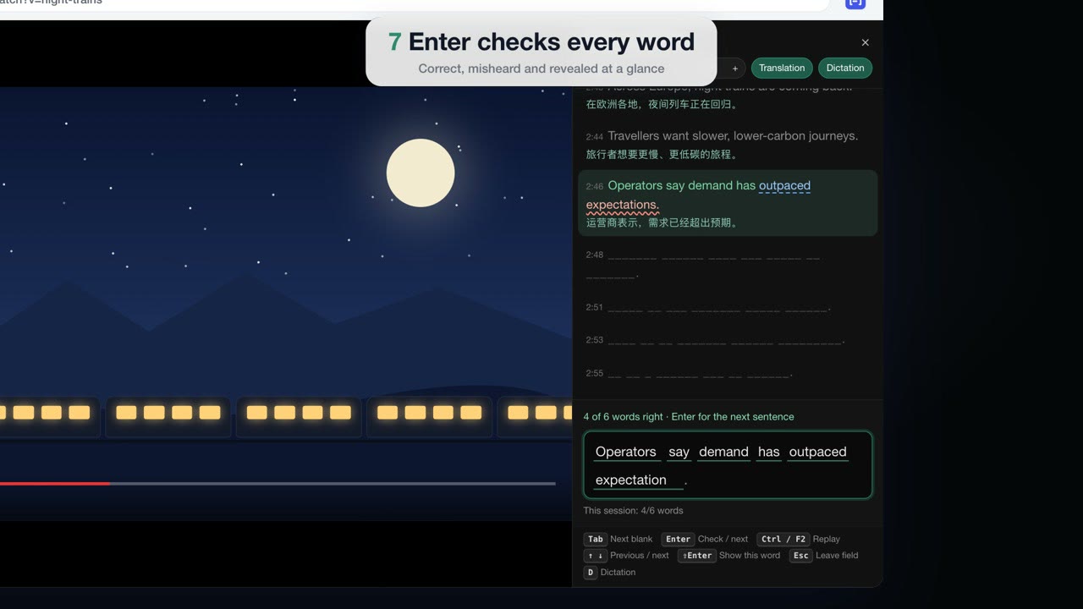Click the 'demand' blank in the dictation field

click(723, 452)
